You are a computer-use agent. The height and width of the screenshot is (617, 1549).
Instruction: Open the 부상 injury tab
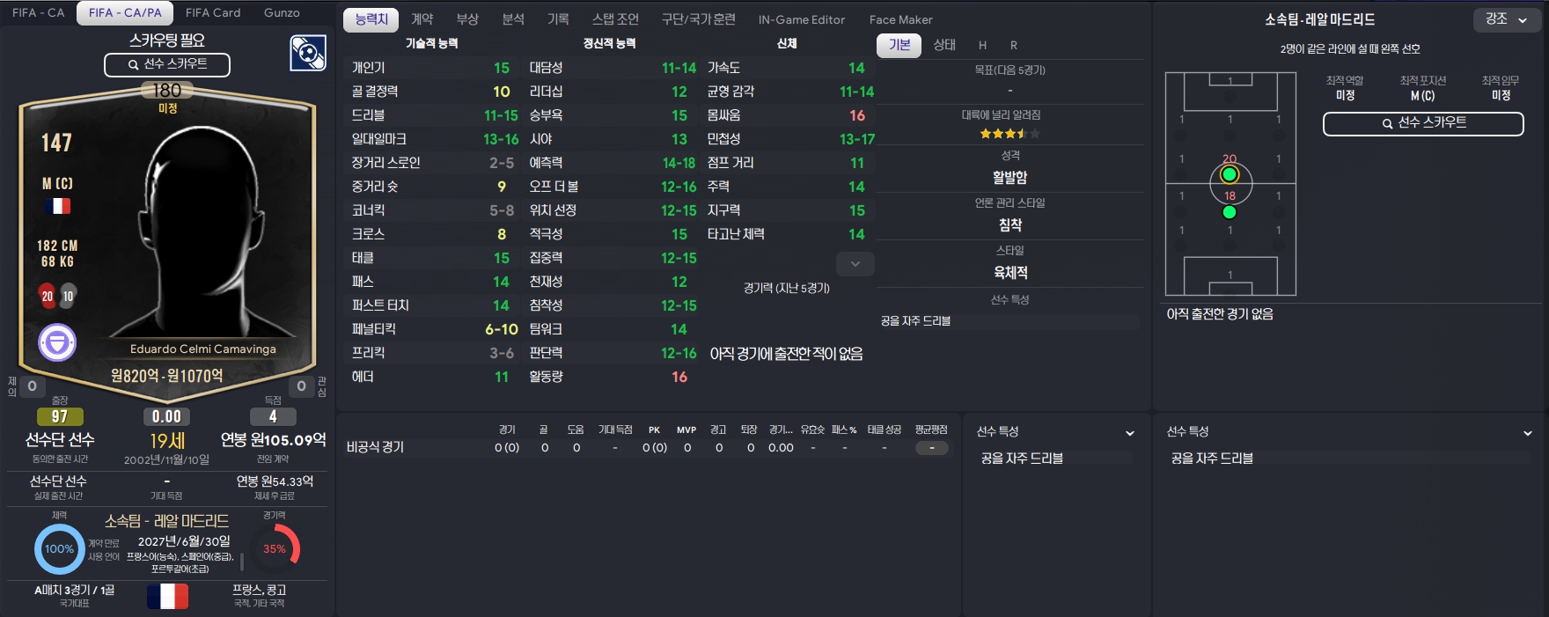467,19
